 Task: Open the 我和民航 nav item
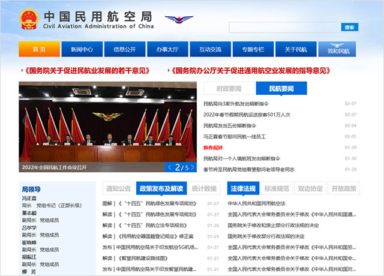click(x=337, y=49)
